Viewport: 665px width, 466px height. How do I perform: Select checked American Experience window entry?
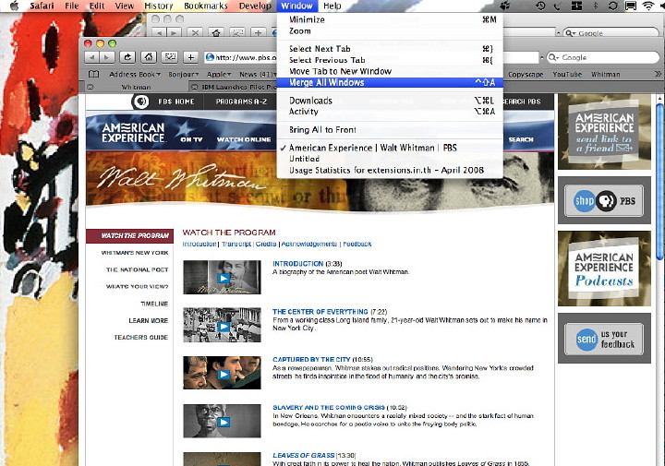[390, 148]
